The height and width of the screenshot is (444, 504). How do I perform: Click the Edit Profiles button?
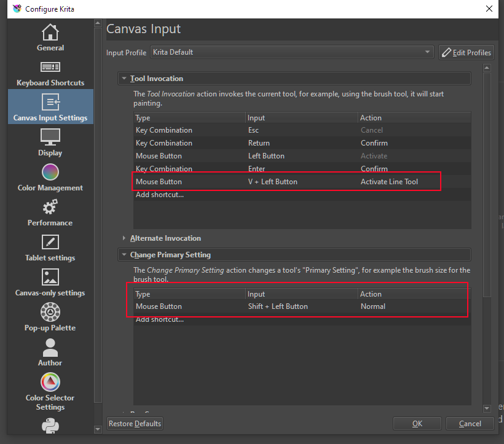[467, 52]
